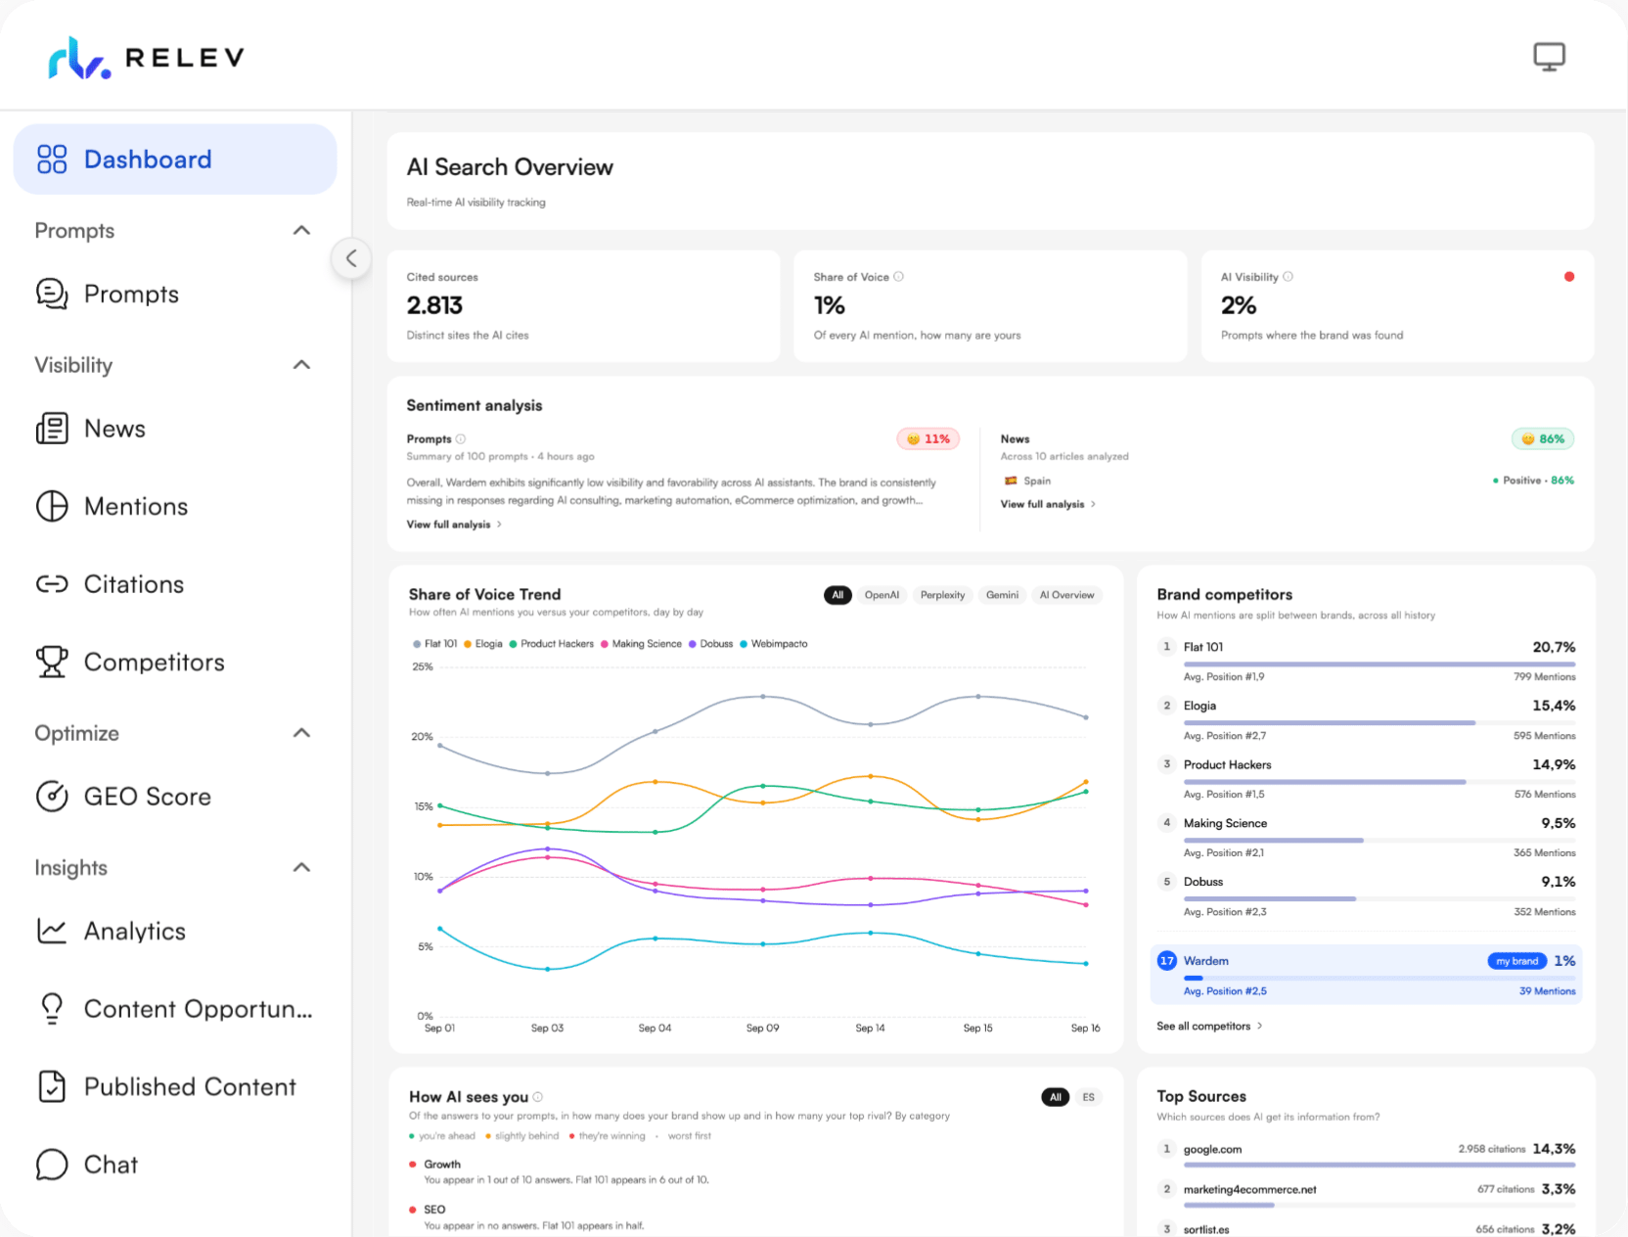Click the monitor icon in header

pos(1549,57)
